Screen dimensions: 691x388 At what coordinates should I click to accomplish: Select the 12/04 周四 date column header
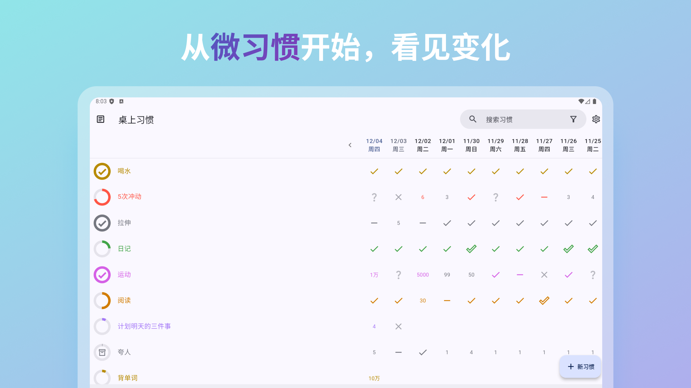click(x=374, y=145)
